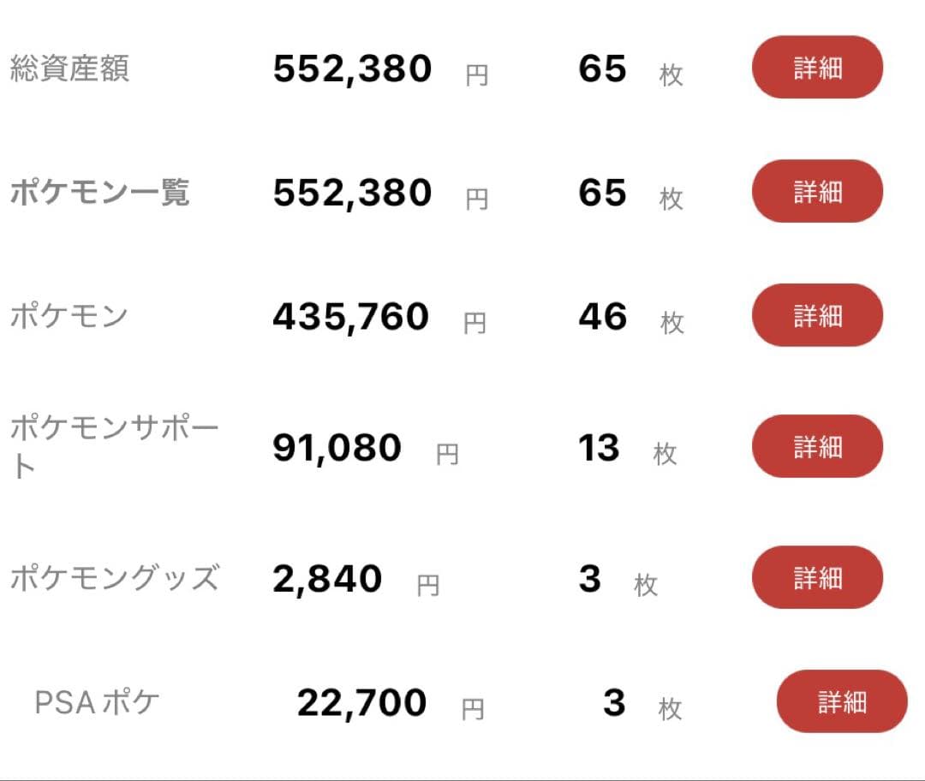Select the 2,840 yen amount
Viewport: 925px width, 781px height.
[327, 579]
